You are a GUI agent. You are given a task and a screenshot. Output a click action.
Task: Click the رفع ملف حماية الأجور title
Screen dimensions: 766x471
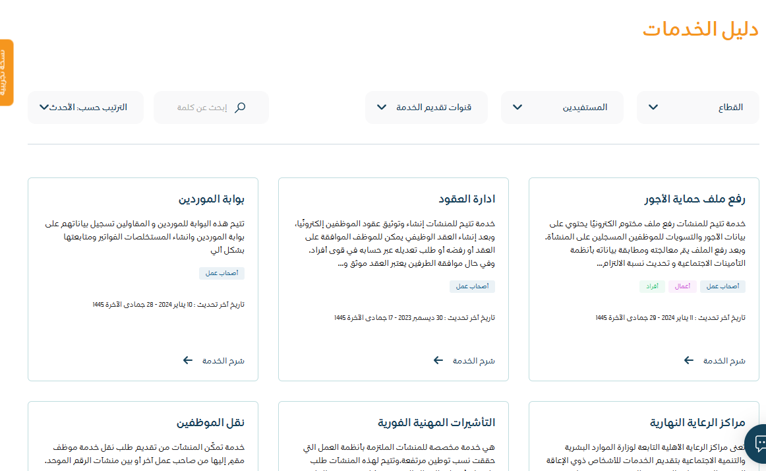coord(695,199)
